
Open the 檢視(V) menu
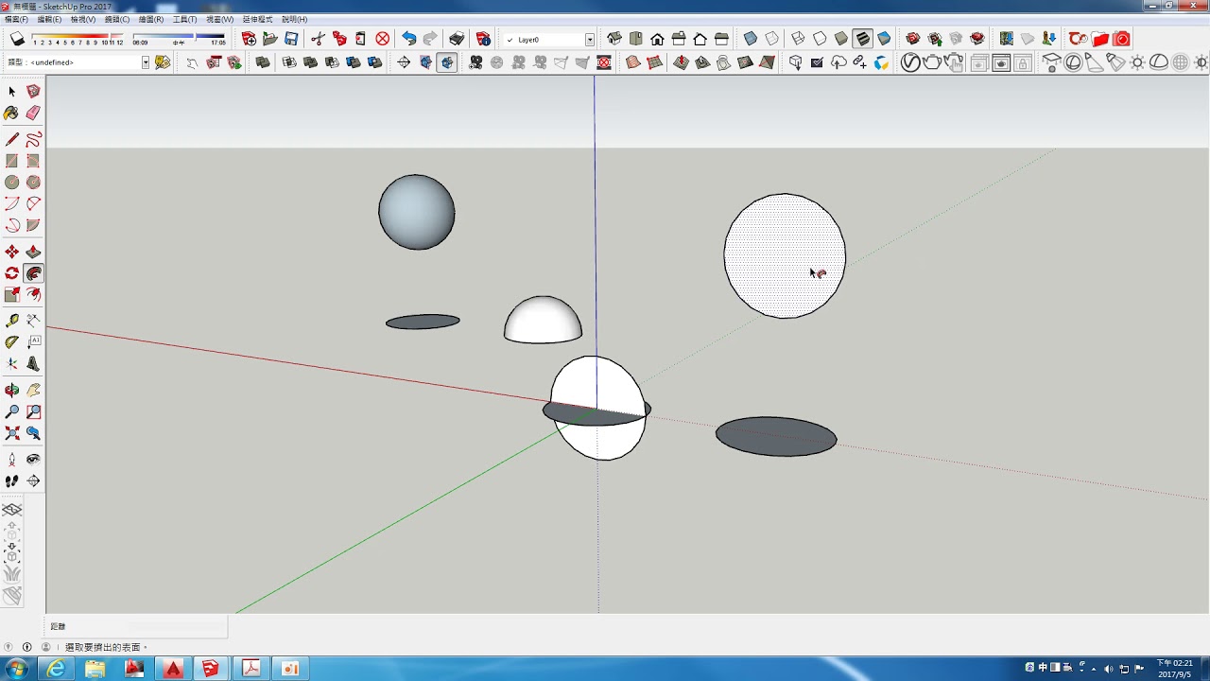pos(83,19)
